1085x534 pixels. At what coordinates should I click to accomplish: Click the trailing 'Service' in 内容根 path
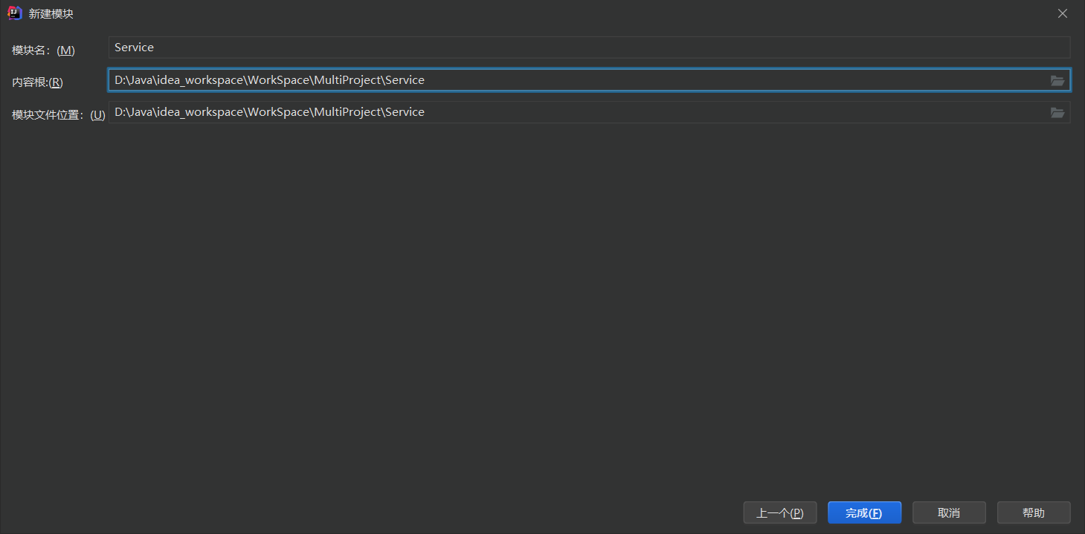click(x=405, y=80)
